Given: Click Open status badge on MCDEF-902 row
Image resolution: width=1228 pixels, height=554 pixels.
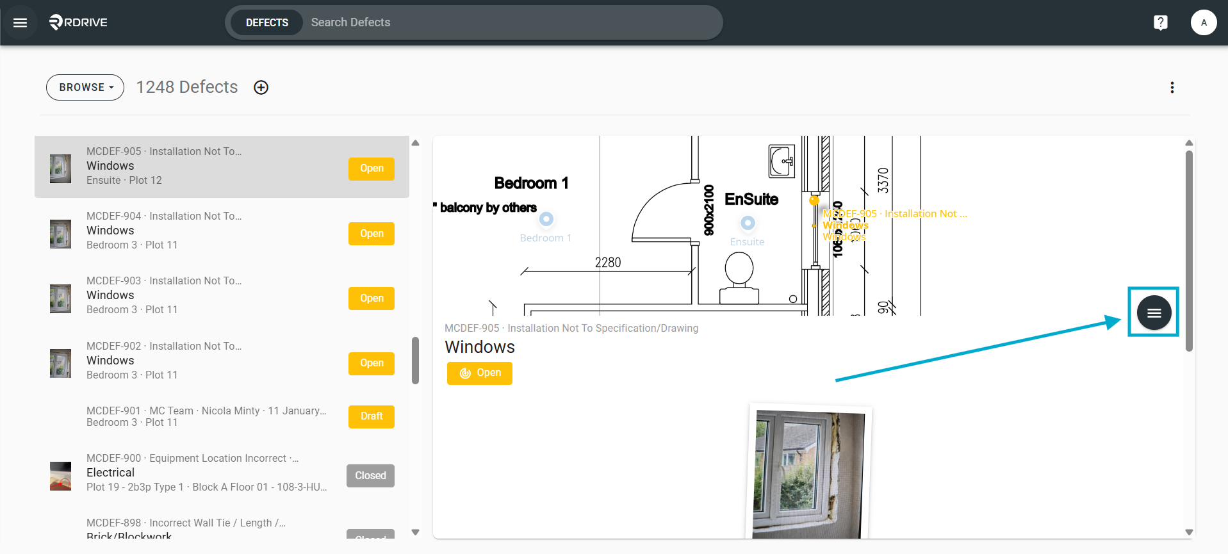Looking at the screenshot, I should (372, 363).
